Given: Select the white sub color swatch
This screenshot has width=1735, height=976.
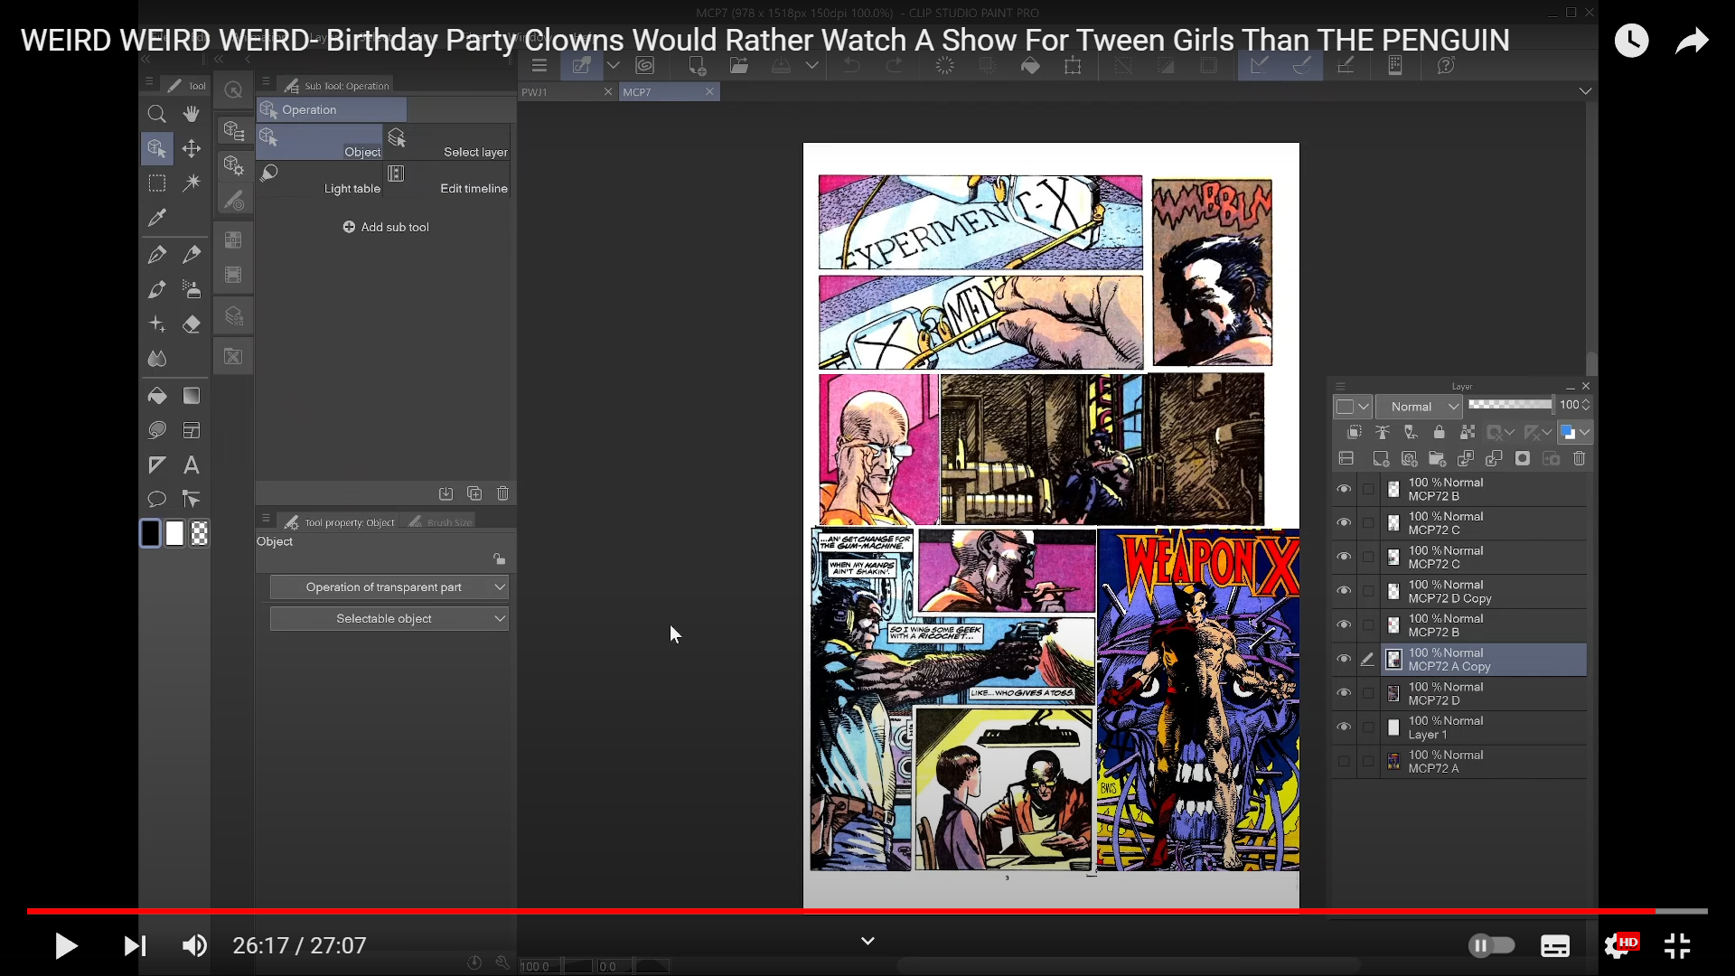Looking at the screenshot, I should click(175, 534).
